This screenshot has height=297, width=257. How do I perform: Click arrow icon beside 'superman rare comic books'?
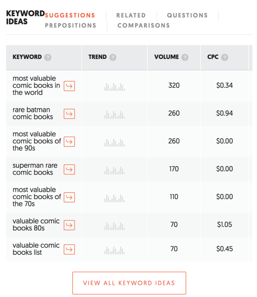[69, 170]
